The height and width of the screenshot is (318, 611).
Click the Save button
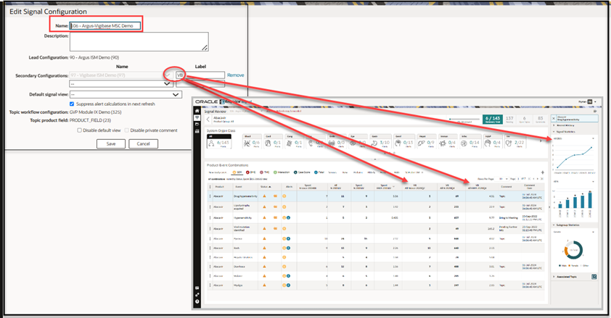pyautogui.click(x=111, y=144)
